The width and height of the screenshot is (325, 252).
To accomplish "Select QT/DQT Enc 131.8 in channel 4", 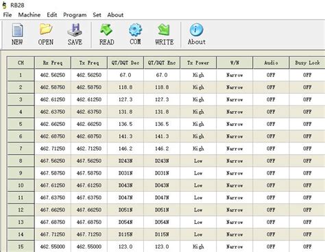I will coord(162,112).
